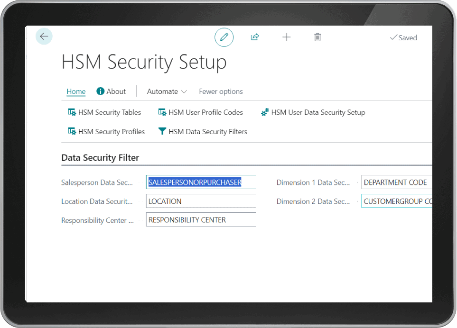Click the Data Security Filters funnel icon

coord(162,131)
